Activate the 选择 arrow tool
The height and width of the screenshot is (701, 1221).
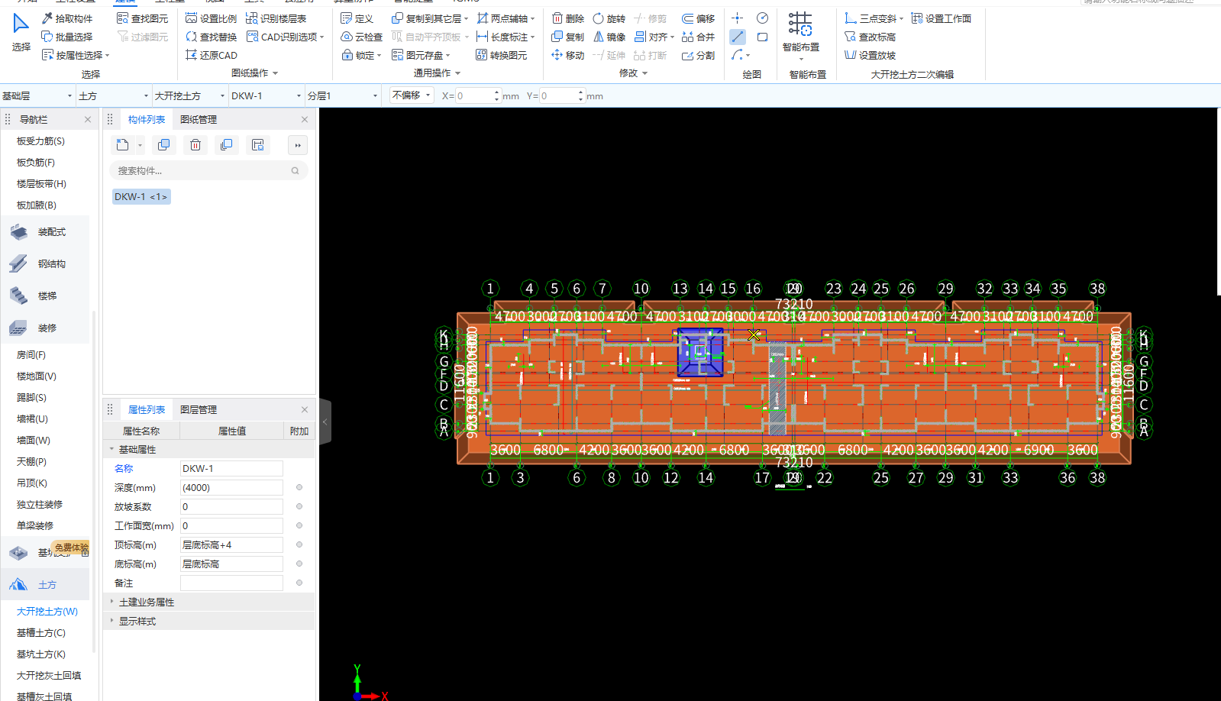(21, 32)
